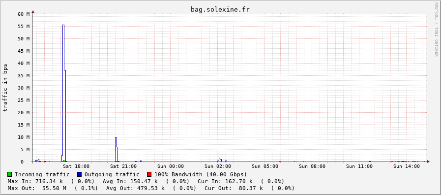
Task: Click the 'Sun 11:00' time label
Action: pyautogui.click(x=359, y=166)
